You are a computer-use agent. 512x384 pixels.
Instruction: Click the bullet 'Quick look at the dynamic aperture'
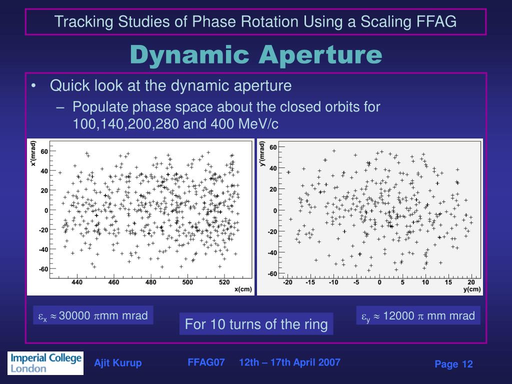pyautogui.click(x=170, y=85)
